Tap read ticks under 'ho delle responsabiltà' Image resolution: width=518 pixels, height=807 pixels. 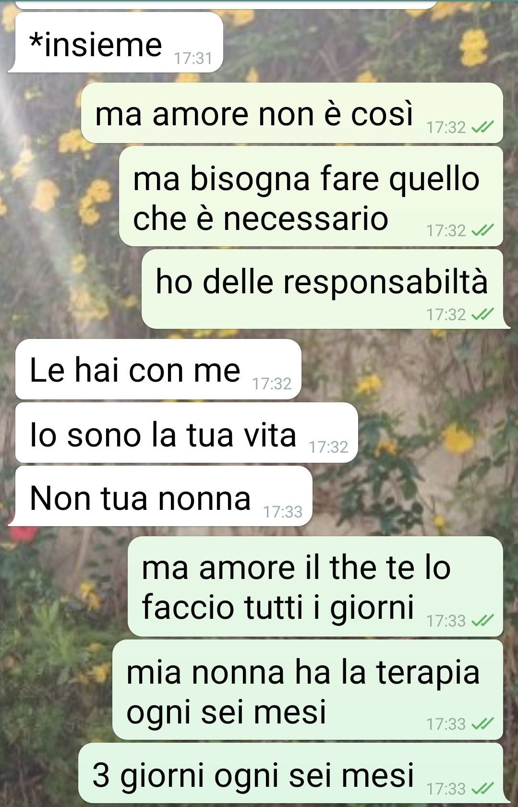tap(482, 315)
